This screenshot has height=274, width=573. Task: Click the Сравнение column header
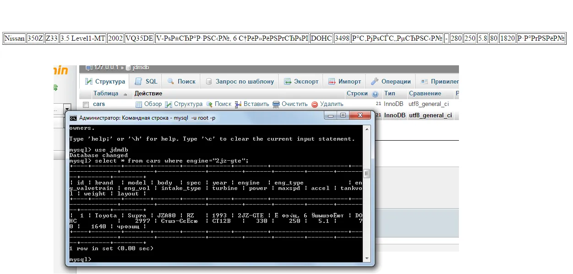425,94
